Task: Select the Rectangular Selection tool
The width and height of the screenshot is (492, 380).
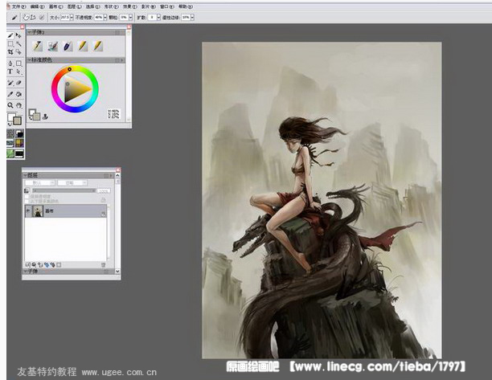Action: pyautogui.click(x=10, y=44)
